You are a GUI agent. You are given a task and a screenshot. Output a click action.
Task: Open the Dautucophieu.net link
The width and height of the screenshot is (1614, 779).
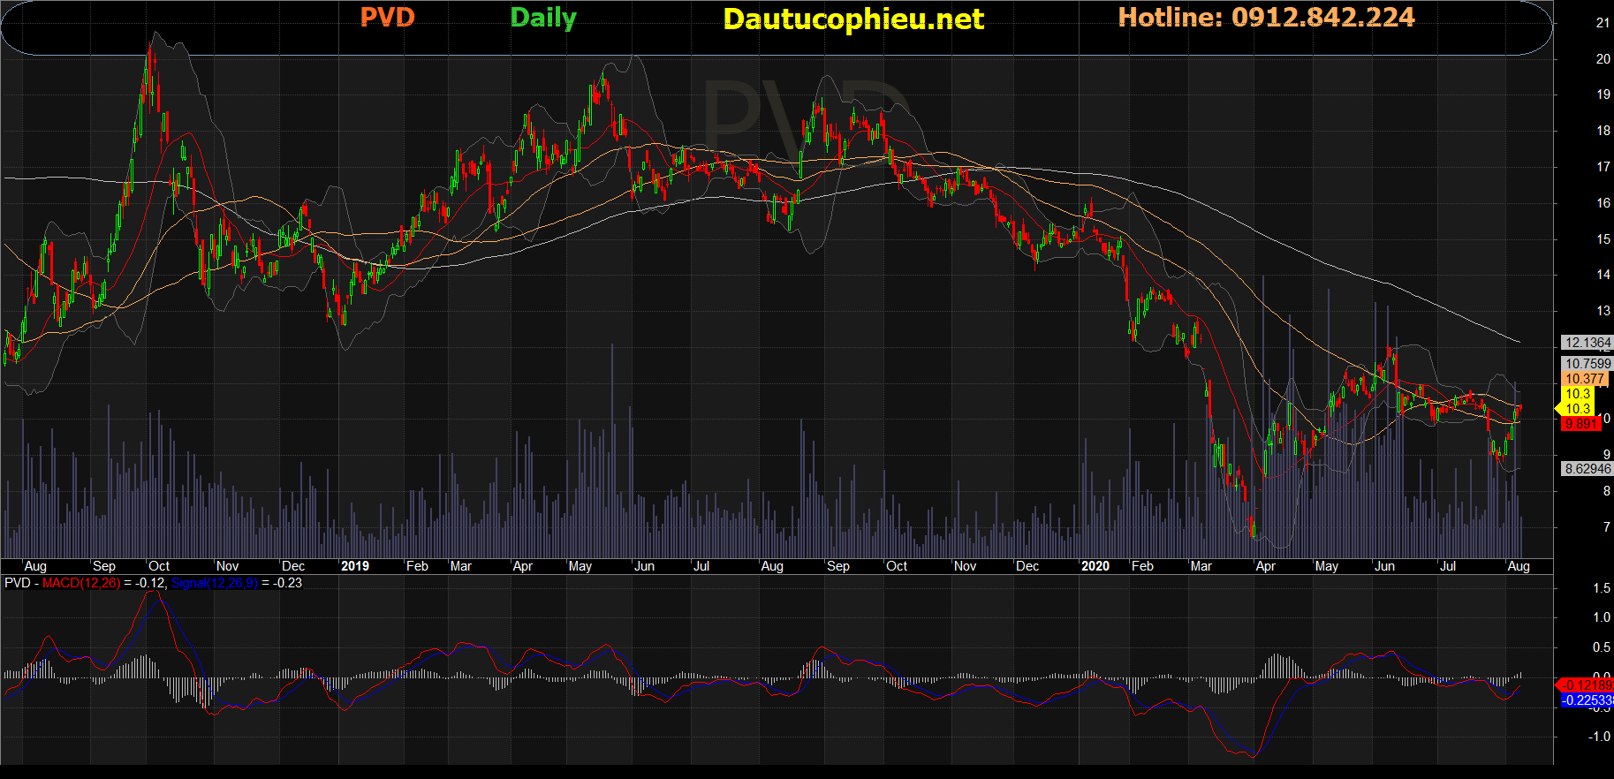click(852, 19)
